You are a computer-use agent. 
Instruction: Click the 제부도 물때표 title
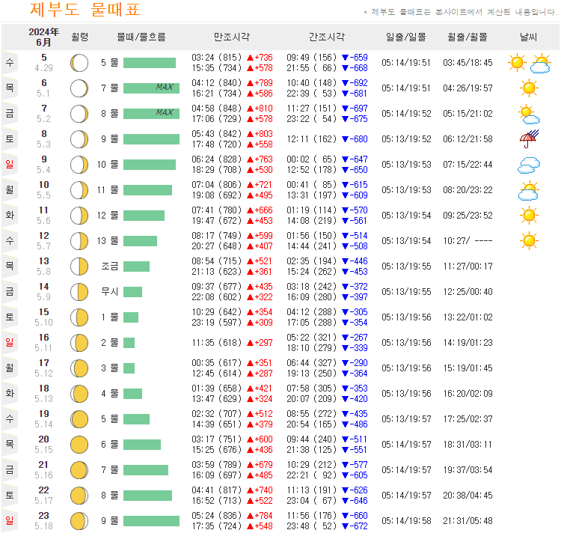[85, 9]
